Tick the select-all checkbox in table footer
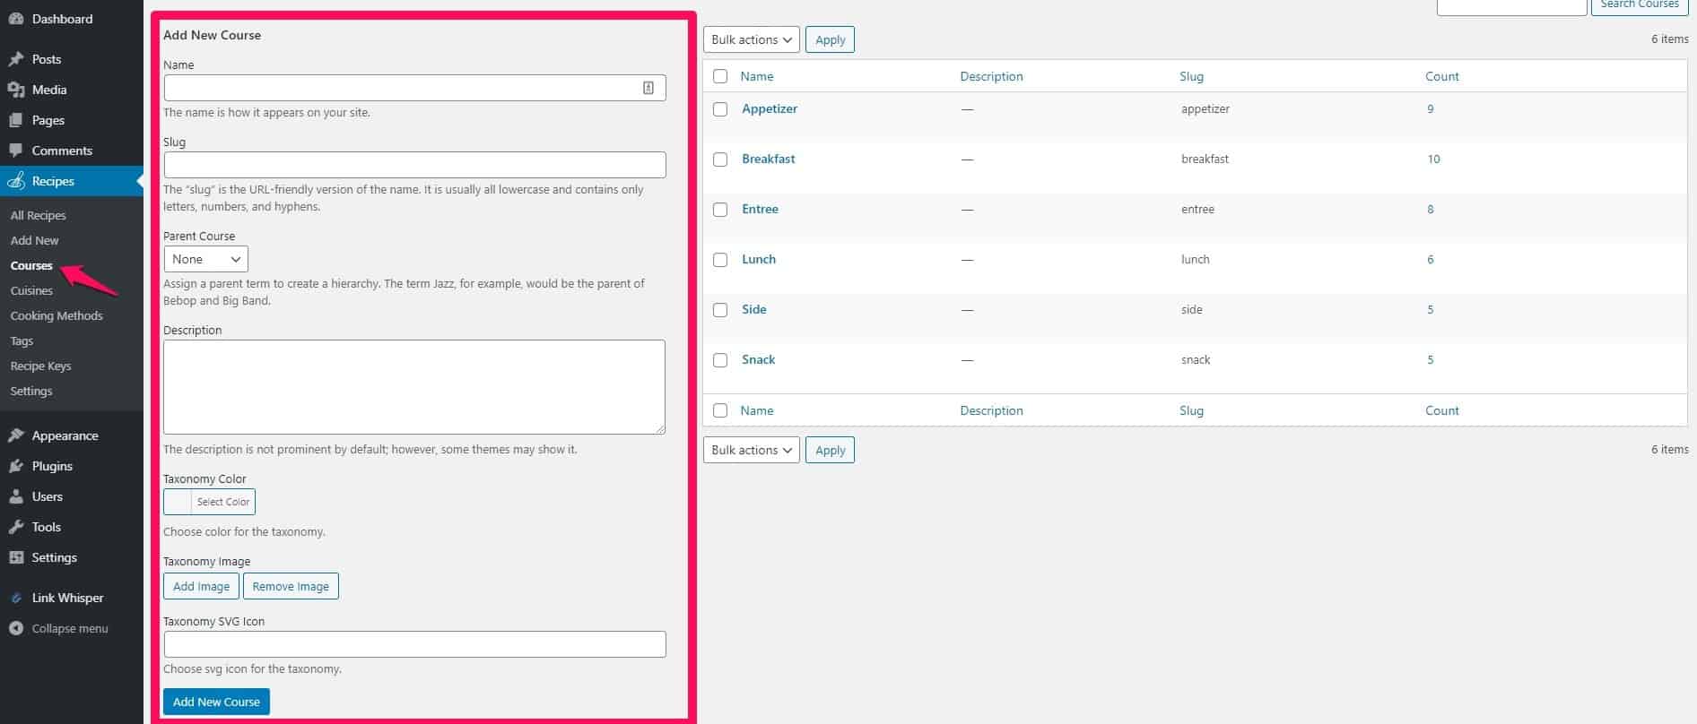The image size is (1697, 724). 720,410
